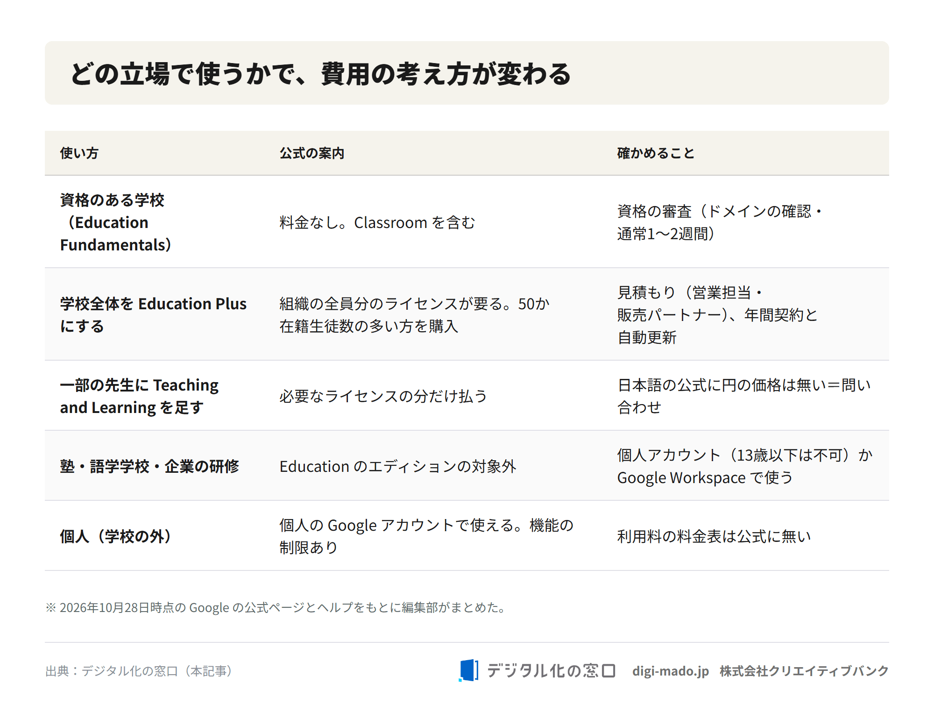Image resolution: width=934 pixels, height=726 pixels.
Task: Click the デジタル化の窓口 blue logo icon
Action: [468, 671]
